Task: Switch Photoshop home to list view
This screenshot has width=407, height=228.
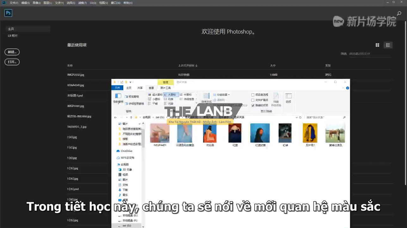Action: [x=388, y=45]
